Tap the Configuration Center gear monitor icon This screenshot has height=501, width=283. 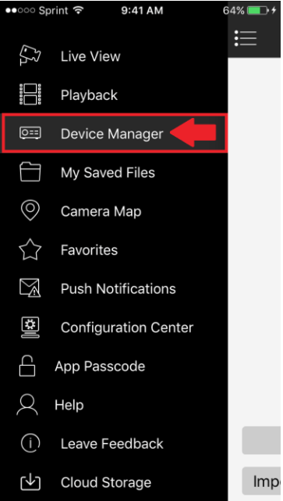click(x=30, y=327)
